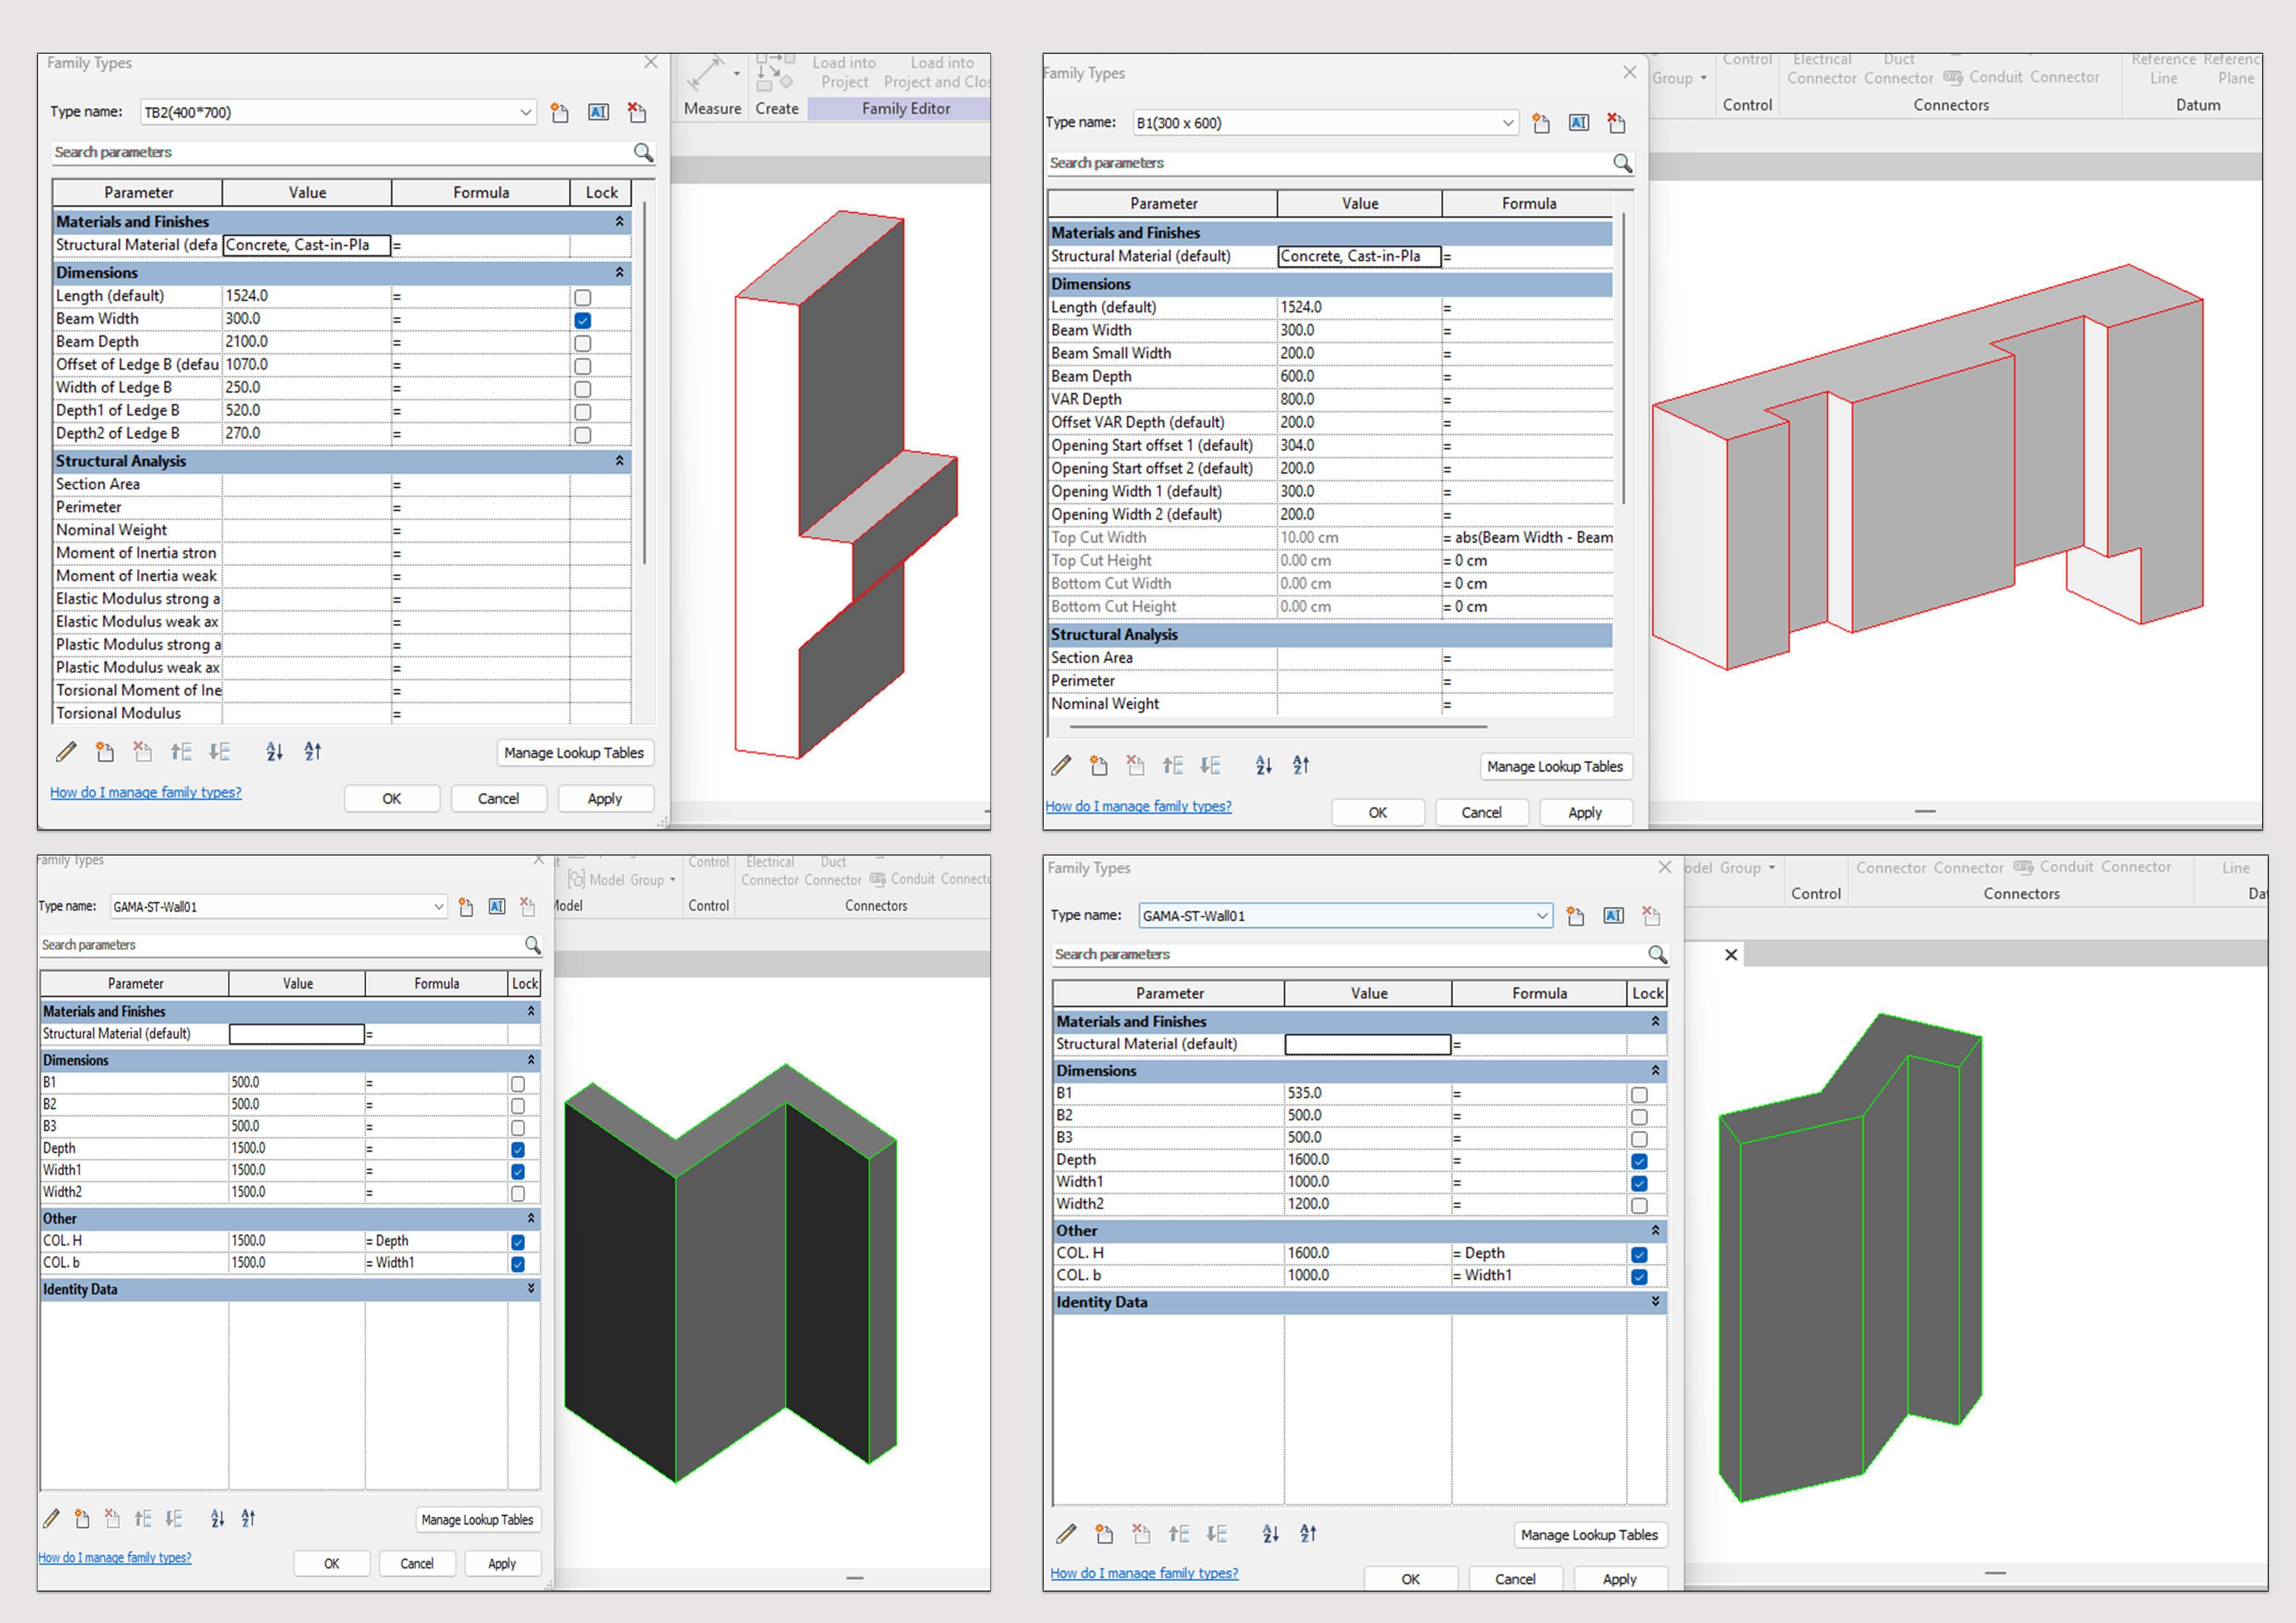Click Search parameters field in B1(300 x 600) dialog
The width and height of the screenshot is (2296, 1623).
1320,163
